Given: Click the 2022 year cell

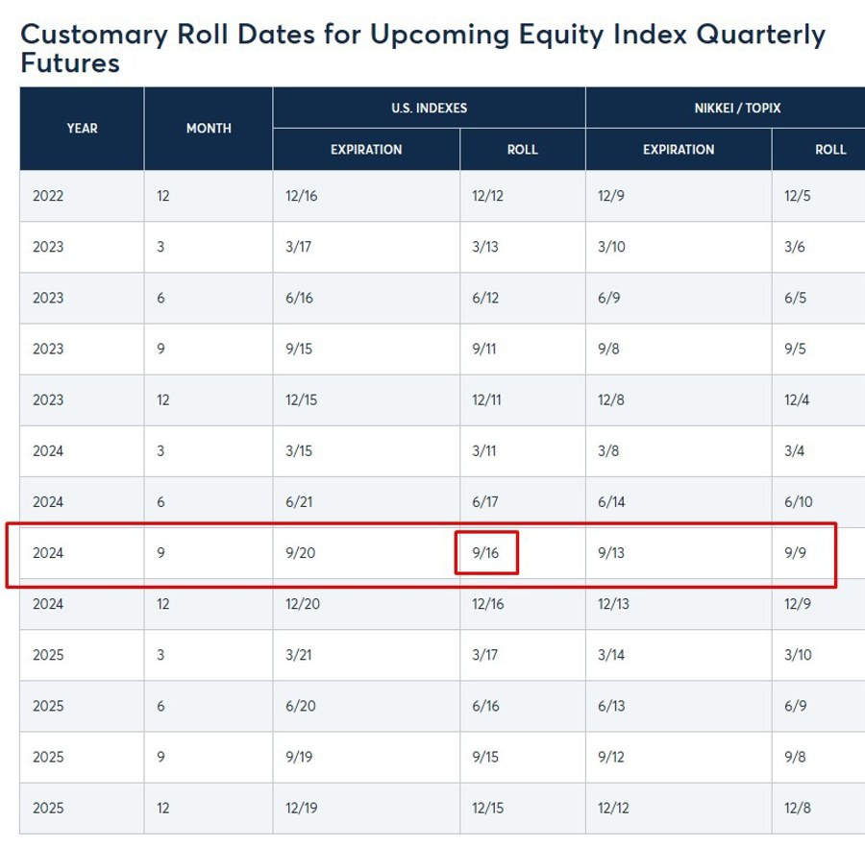Looking at the screenshot, I should click(x=48, y=196).
